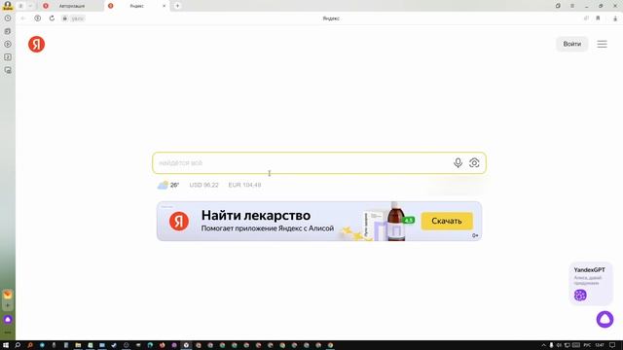Click the Скачать button in banner

[447, 221]
